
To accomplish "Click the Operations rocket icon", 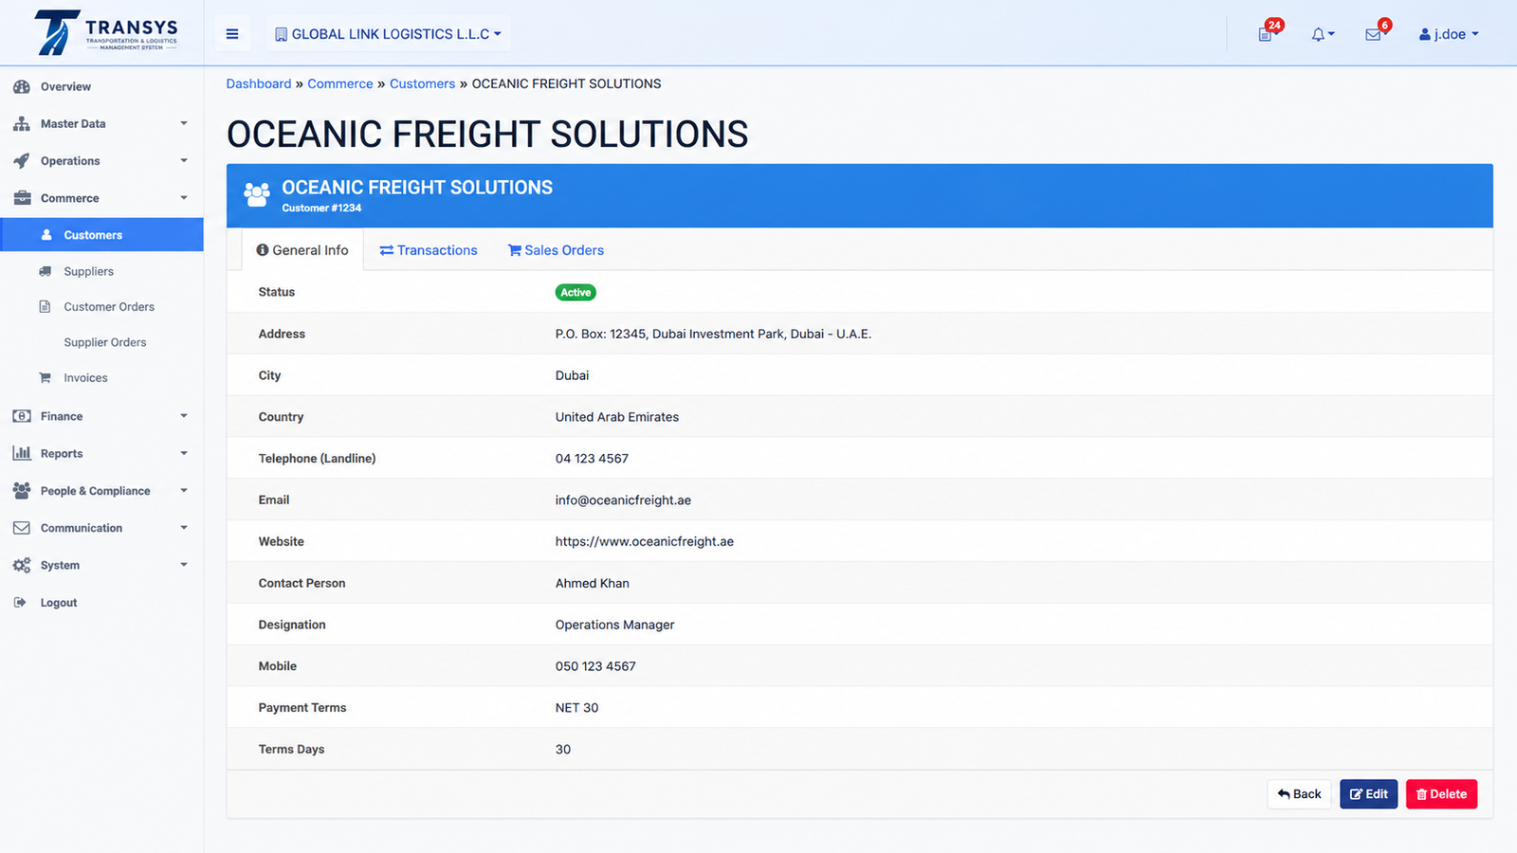I will pos(22,161).
